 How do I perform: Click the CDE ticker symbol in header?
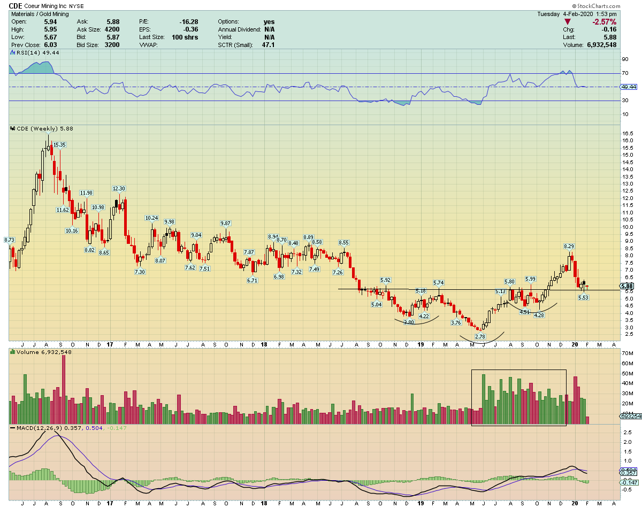(x=15, y=6)
